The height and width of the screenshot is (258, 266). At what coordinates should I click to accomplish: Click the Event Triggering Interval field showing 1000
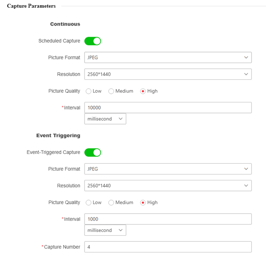tap(167, 219)
